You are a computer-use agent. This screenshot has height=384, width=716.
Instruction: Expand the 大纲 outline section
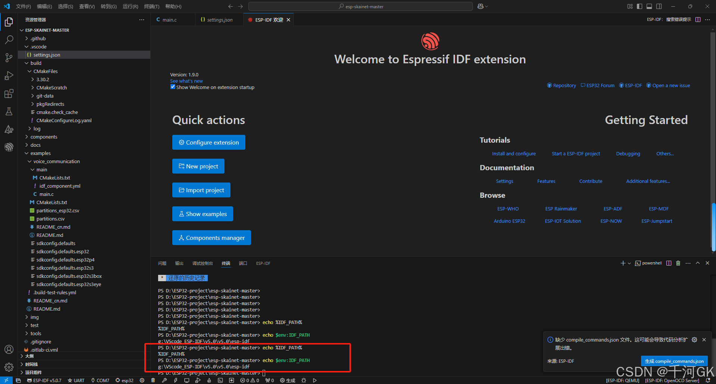click(x=84, y=356)
